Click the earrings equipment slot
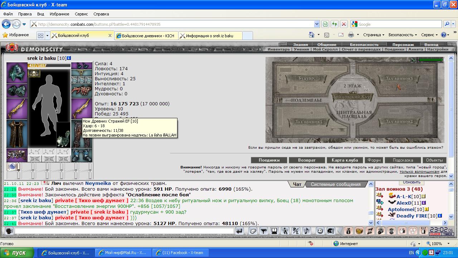The image size is (458, 258). (x=82, y=66)
